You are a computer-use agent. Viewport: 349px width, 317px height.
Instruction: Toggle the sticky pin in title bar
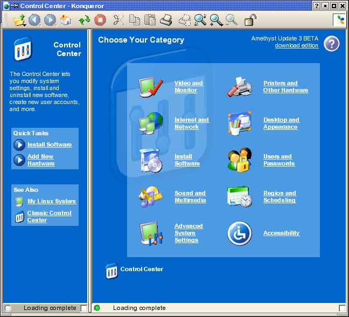[15, 6]
